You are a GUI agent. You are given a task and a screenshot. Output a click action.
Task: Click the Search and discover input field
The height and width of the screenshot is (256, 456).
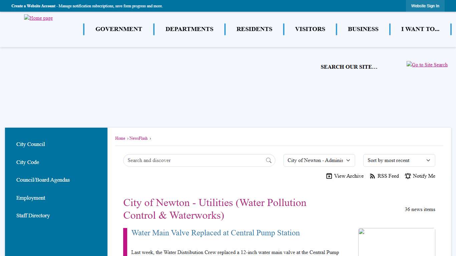(195, 160)
